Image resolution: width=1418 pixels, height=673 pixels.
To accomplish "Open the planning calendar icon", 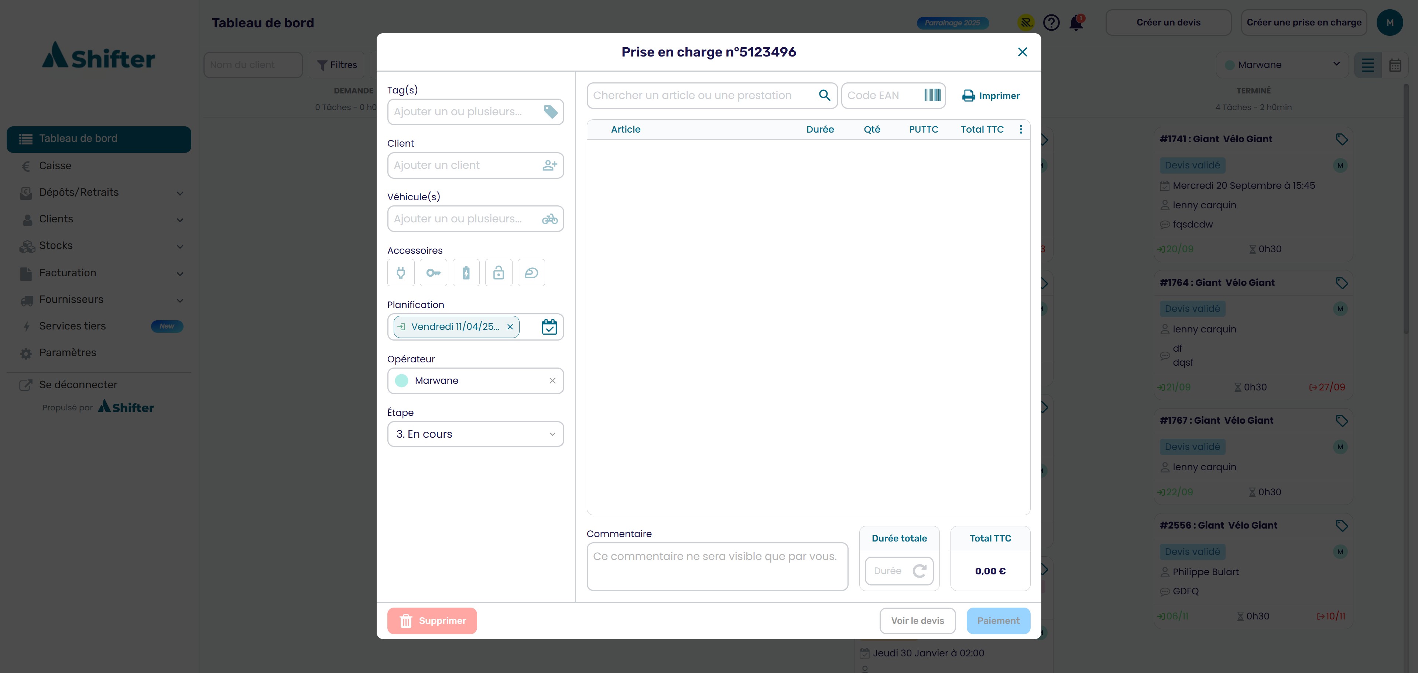I will (x=549, y=327).
